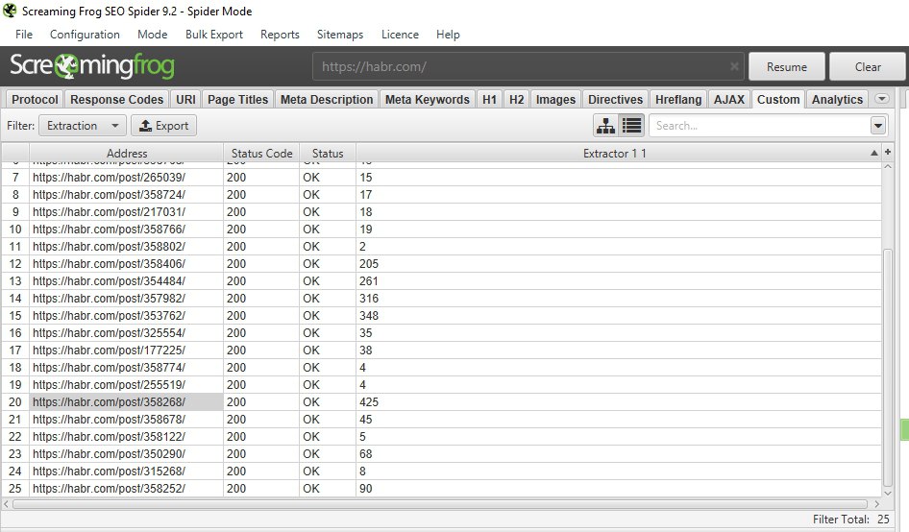Open the Filter Extraction dropdown
This screenshot has height=532, width=909.
pyautogui.click(x=83, y=126)
